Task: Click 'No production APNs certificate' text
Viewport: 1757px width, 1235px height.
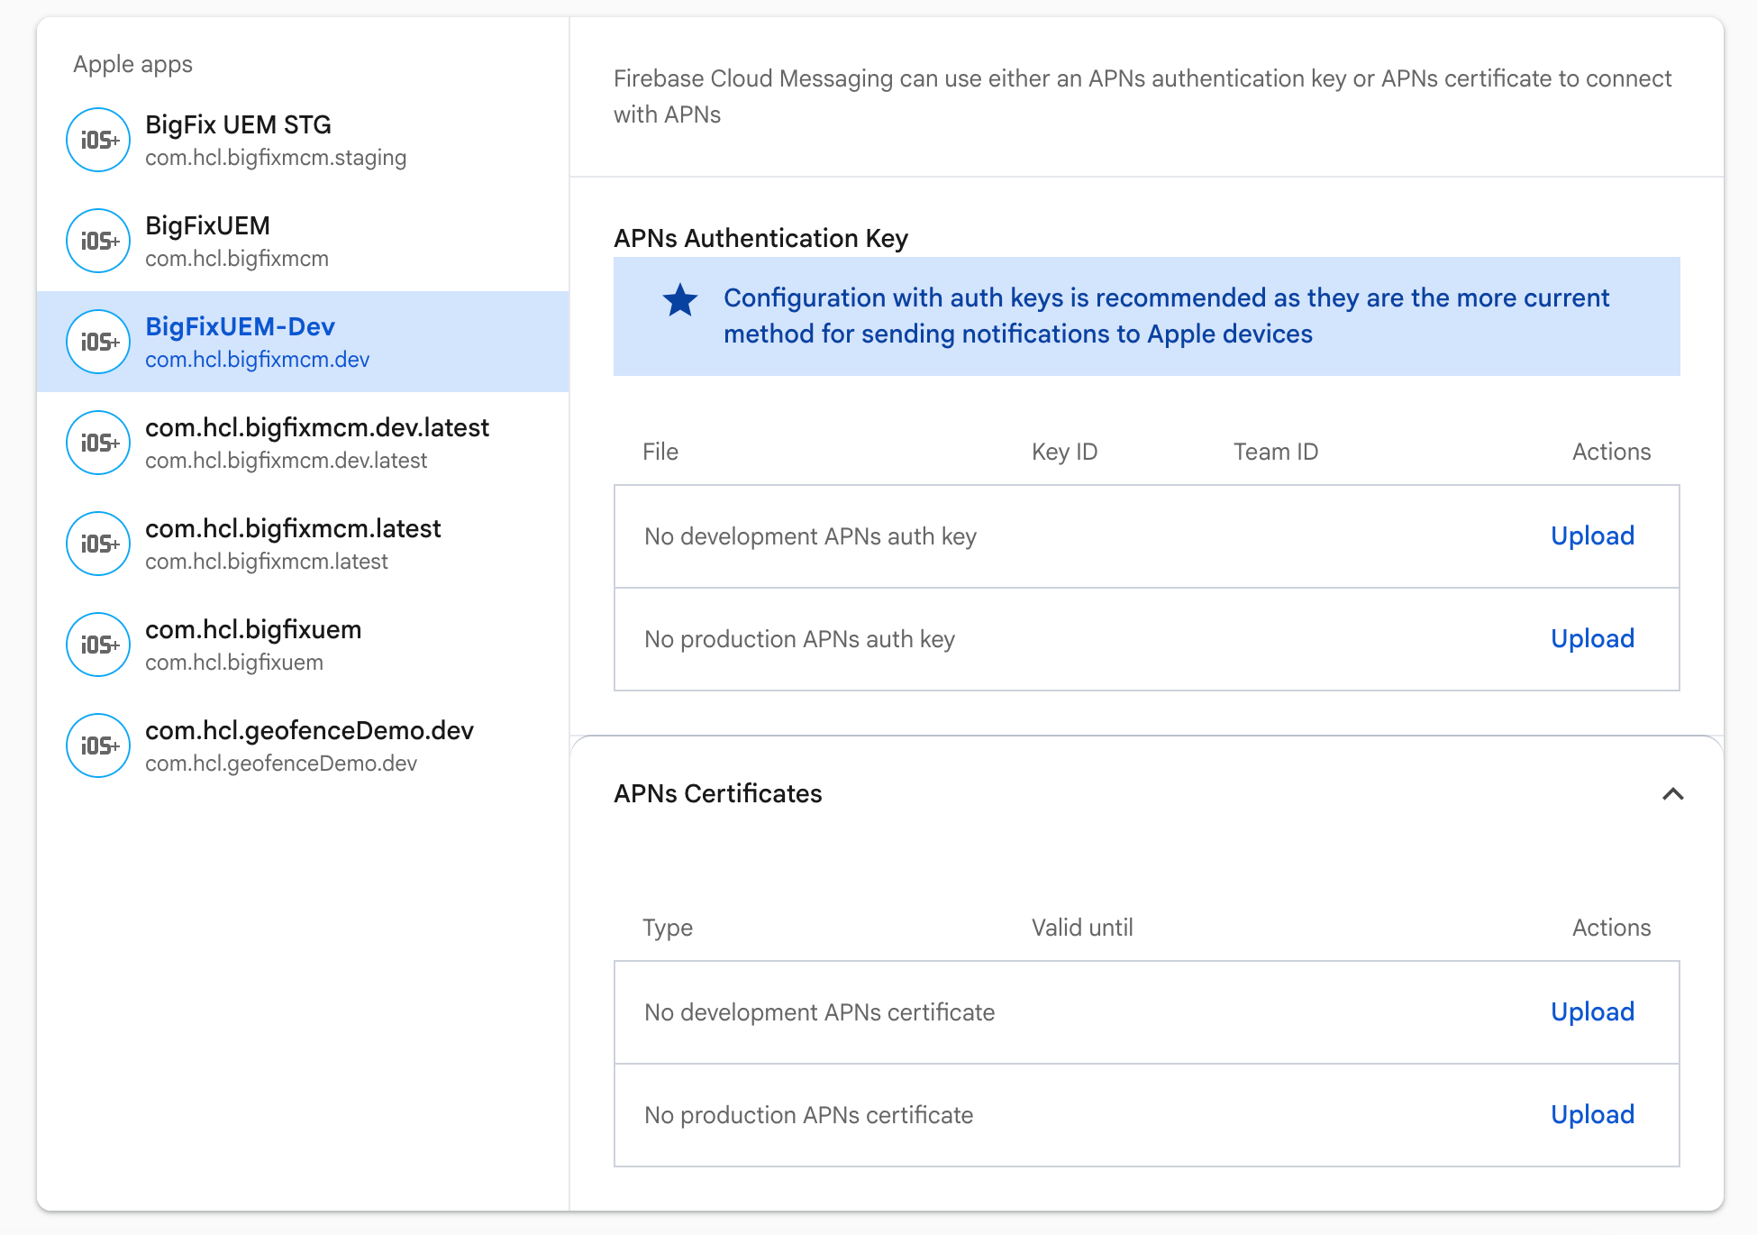Action: pos(809,1116)
